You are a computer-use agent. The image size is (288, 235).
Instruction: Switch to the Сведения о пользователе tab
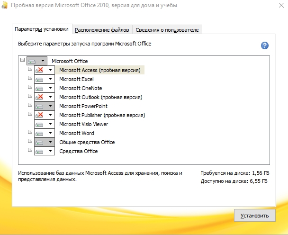click(x=167, y=30)
